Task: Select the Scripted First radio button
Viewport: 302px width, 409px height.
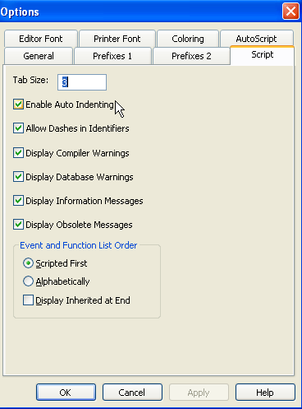Action: (28, 263)
